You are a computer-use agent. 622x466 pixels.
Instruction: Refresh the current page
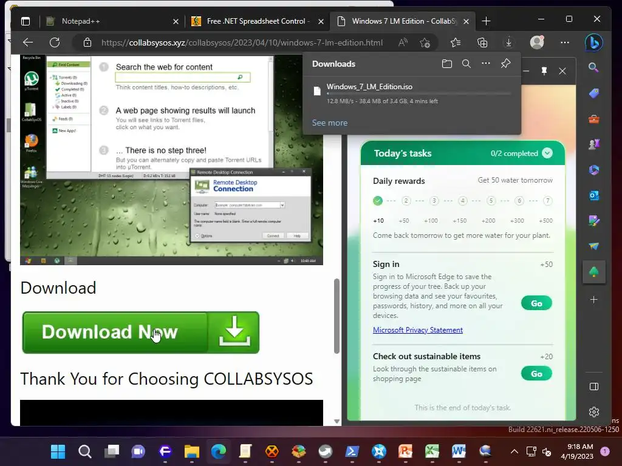point(55,42)
